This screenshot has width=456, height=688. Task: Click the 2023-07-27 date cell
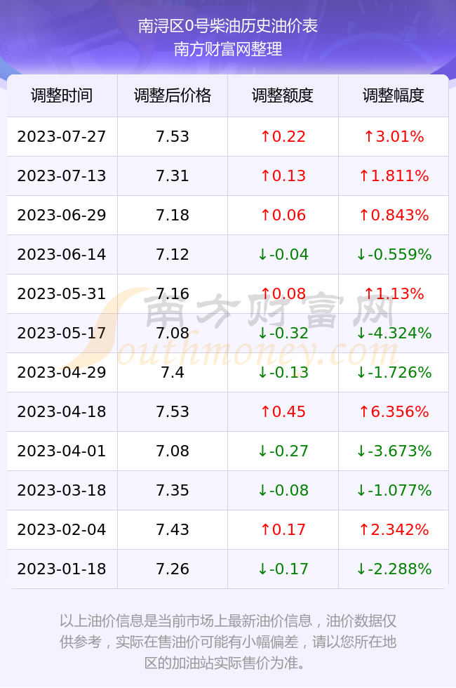click(x=62, y=136)
